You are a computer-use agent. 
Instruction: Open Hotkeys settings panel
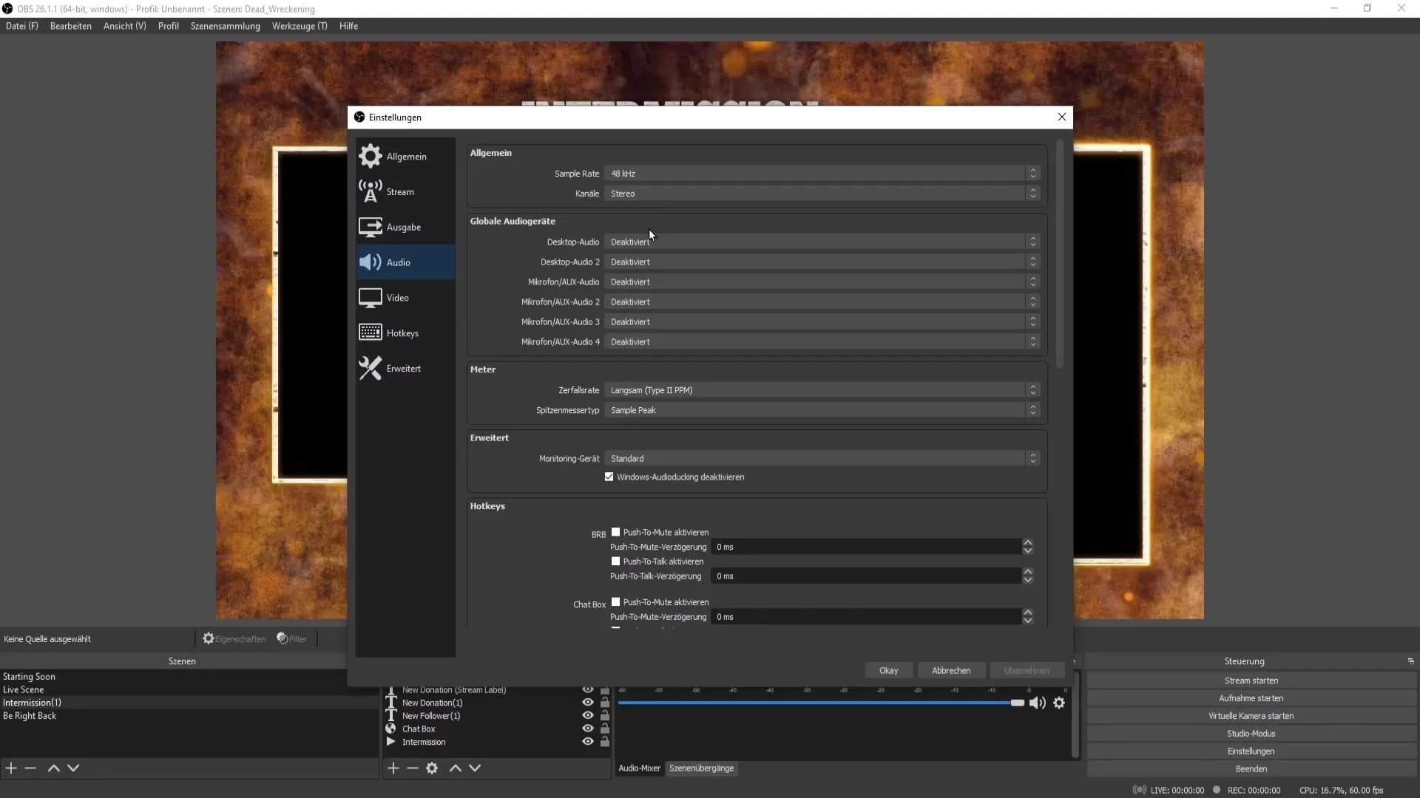[x=403, y=332]
